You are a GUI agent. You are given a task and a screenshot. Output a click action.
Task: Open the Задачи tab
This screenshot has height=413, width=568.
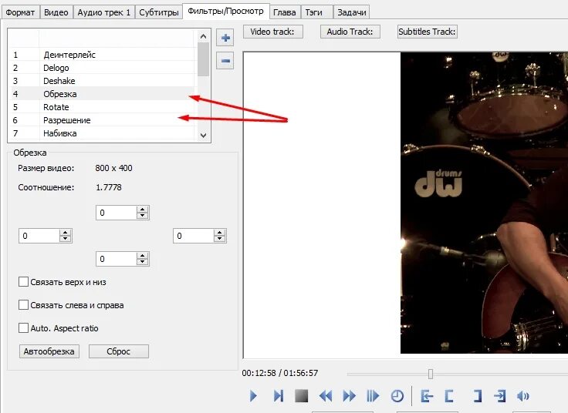[351, 12]
